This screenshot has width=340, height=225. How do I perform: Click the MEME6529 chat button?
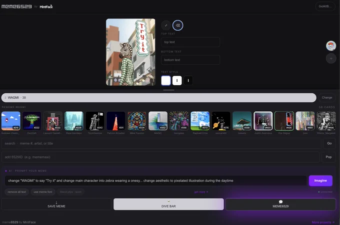pyautogui.click(x=280, y=204)
